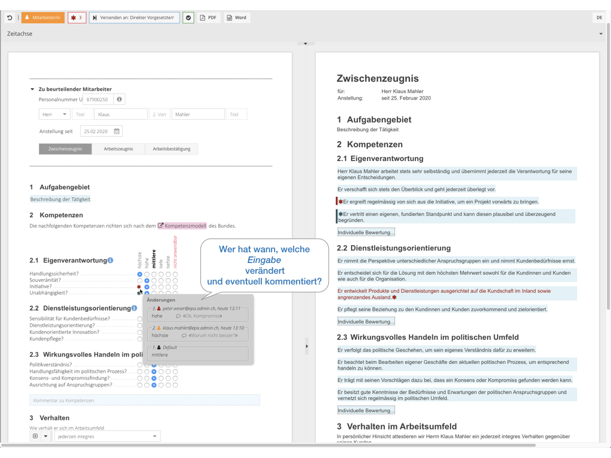Click the '2. Vorr' second first-name field
The width and height of the screenshot is (611, 458).
[x=159, y=114]
